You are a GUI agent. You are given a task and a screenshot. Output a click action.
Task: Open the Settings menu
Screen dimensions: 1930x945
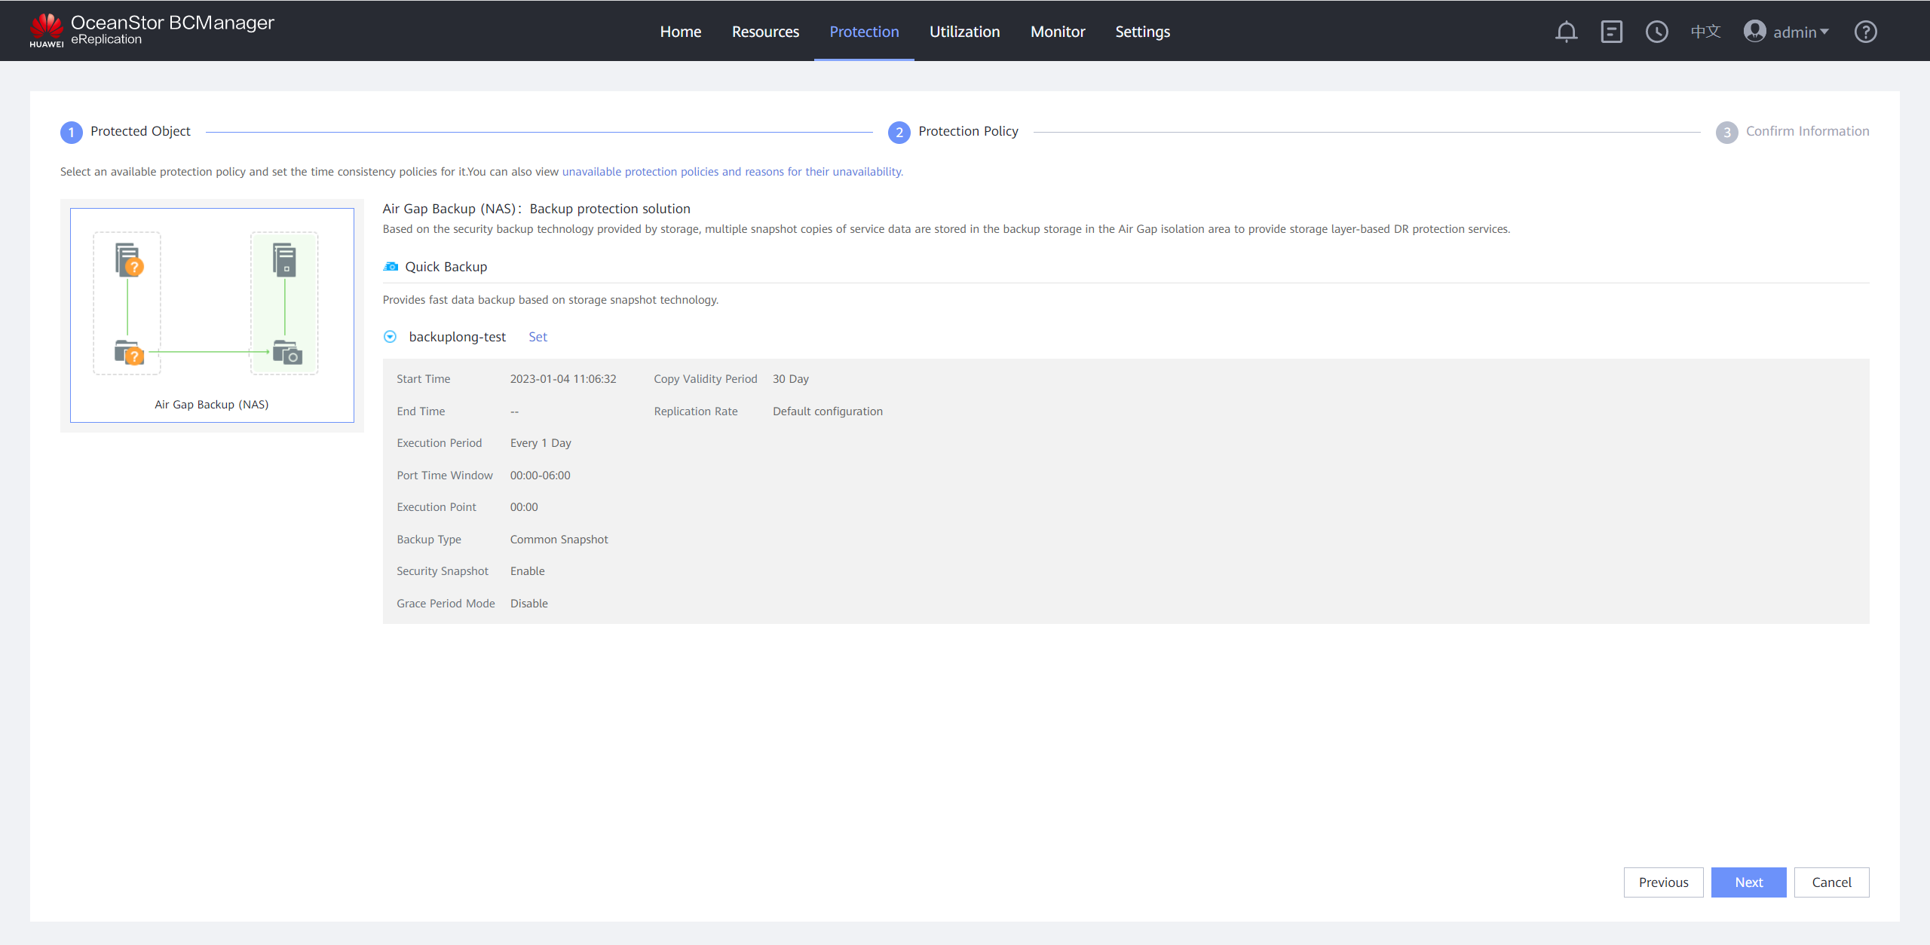pyautogui.click(x=1142, y=32)
